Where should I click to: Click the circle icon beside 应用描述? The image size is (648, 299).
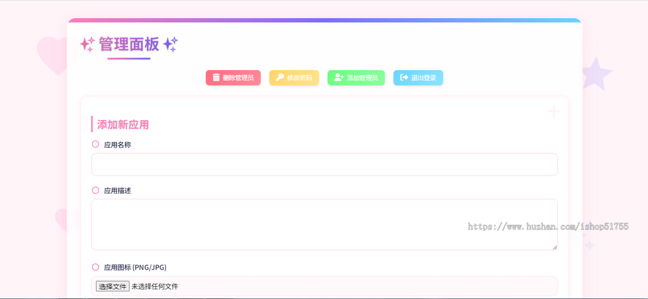click(96, 190)
